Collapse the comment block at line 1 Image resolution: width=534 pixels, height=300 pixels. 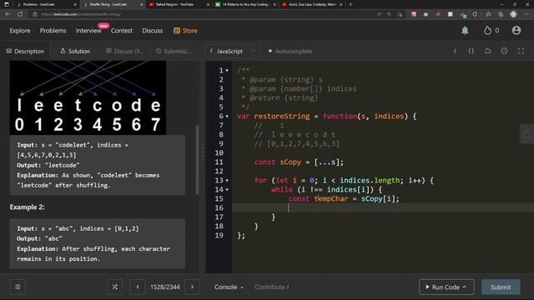(227, 70)
